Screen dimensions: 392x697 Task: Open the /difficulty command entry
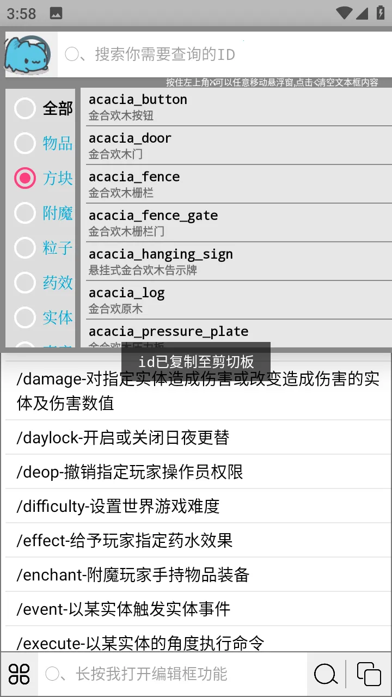196,506
